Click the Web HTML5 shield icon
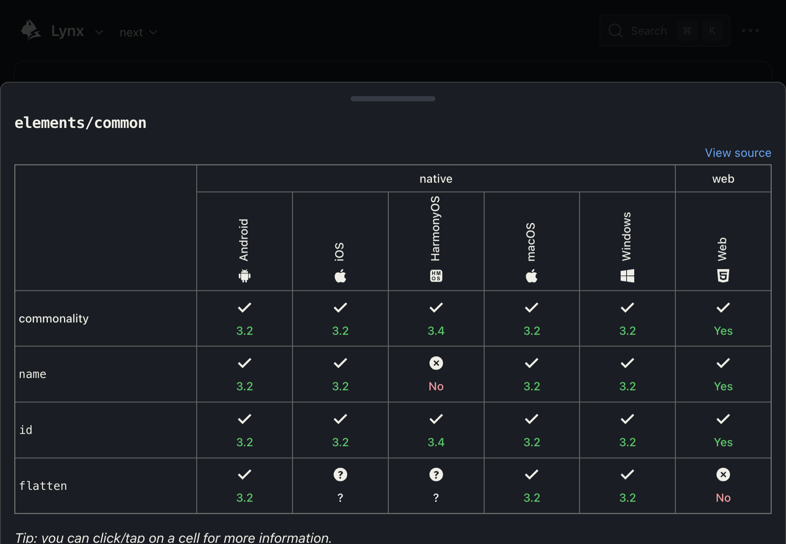This screenshot has height=544, width=786. tap(723, 276)
